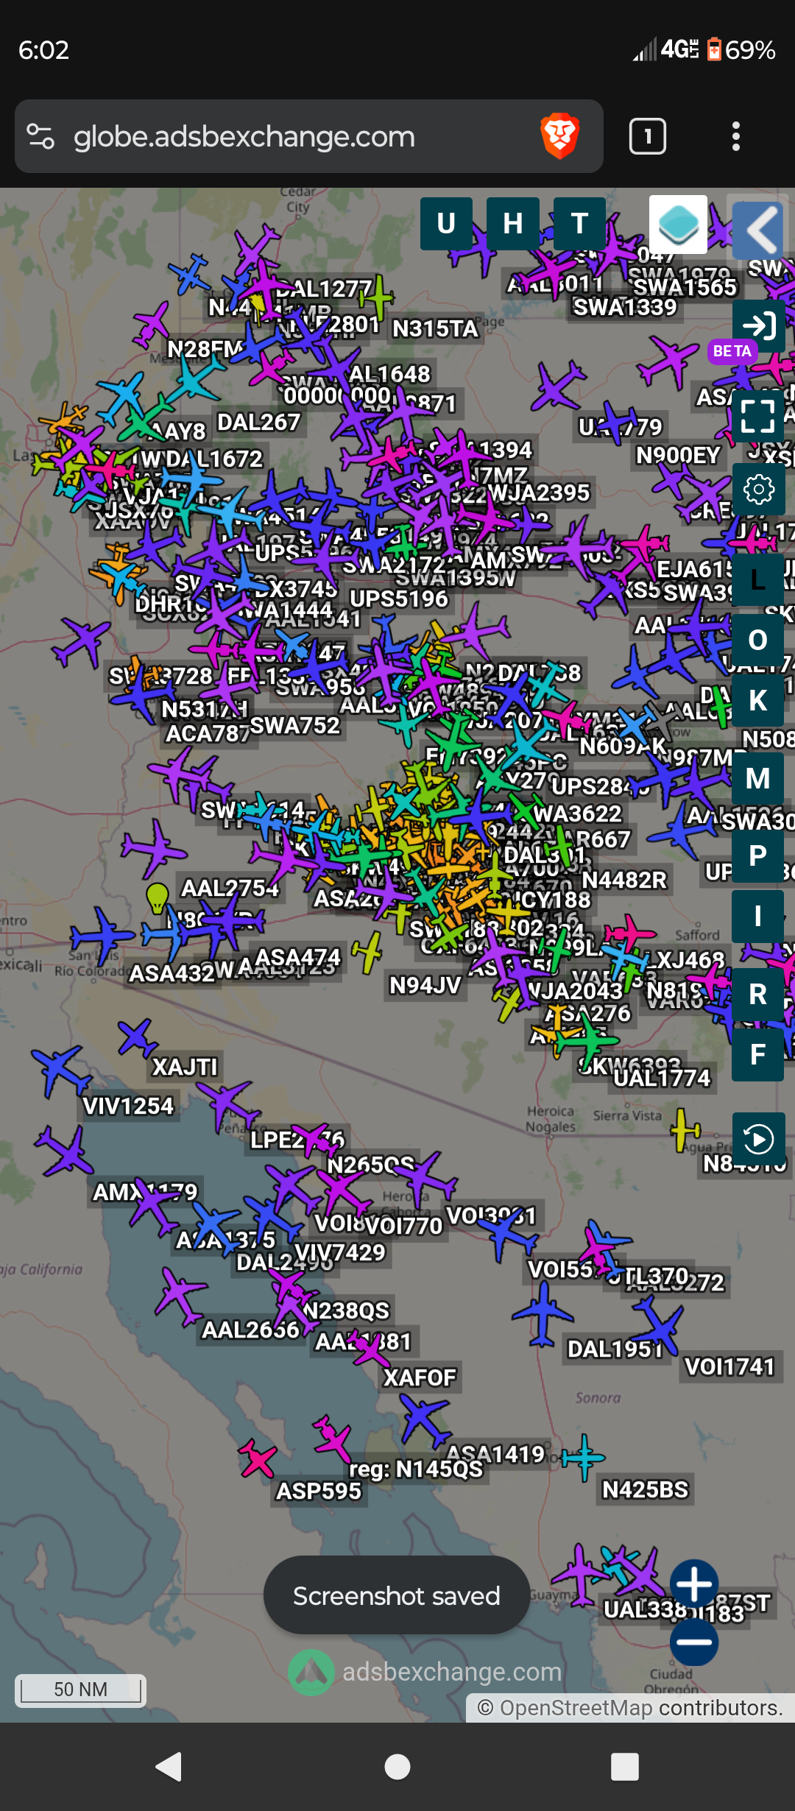Screen dimensions: 795x1811
Task: Tap the DAL267 callsign label
Action: [259, 423]
